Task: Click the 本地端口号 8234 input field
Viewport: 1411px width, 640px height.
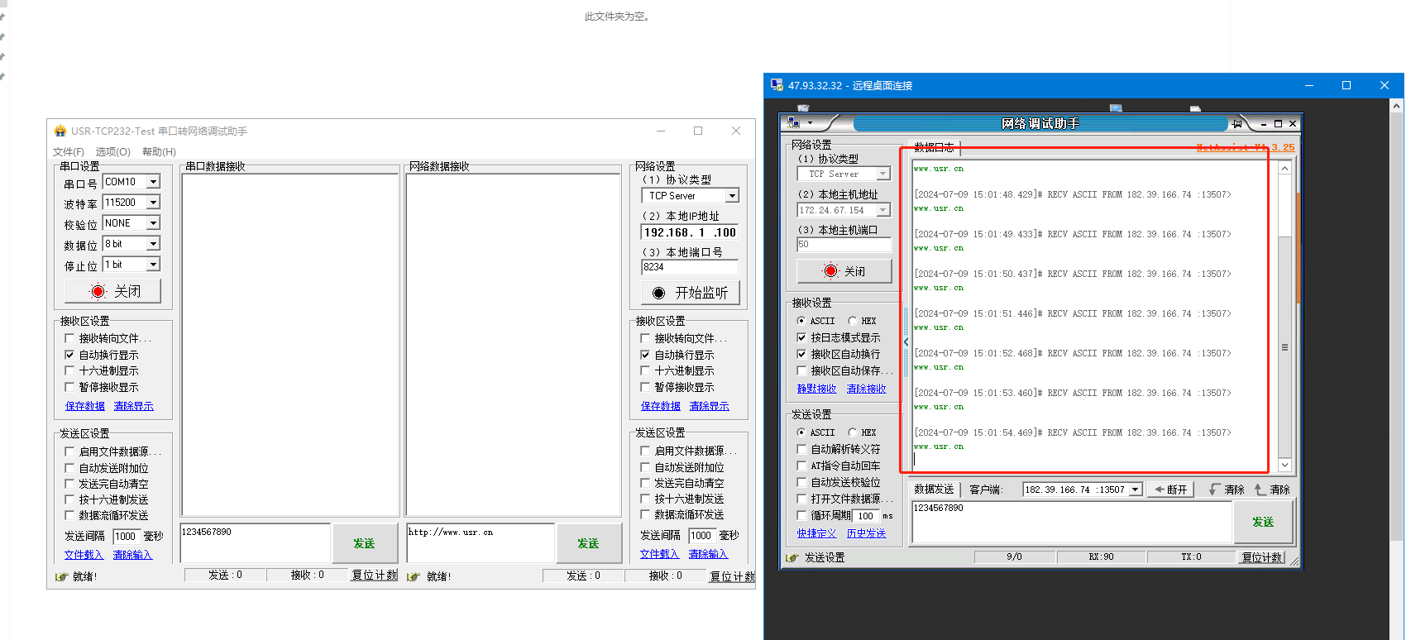Action: pos(689,267)
